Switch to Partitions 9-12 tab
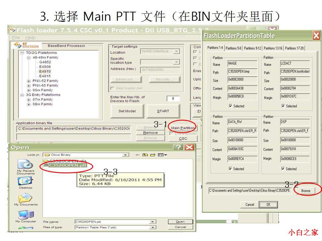The width and height of the screenshot is (322, 241). coord(252,48)
